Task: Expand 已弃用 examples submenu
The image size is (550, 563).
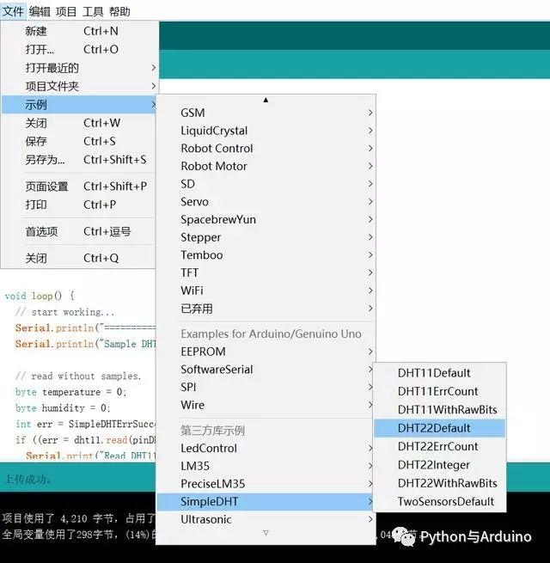Action: coord(266,309)
